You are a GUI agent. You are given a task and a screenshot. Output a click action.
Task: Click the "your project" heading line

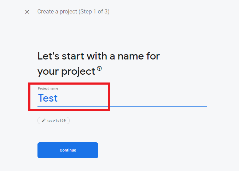pos(66,72)
